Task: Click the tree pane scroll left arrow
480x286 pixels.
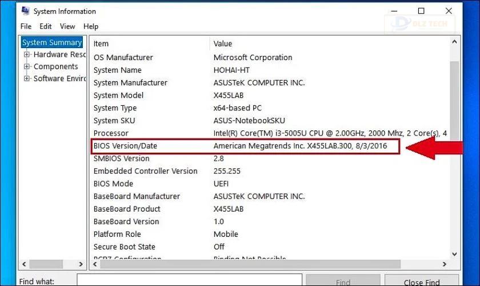Action: click(x=24, y=264)
